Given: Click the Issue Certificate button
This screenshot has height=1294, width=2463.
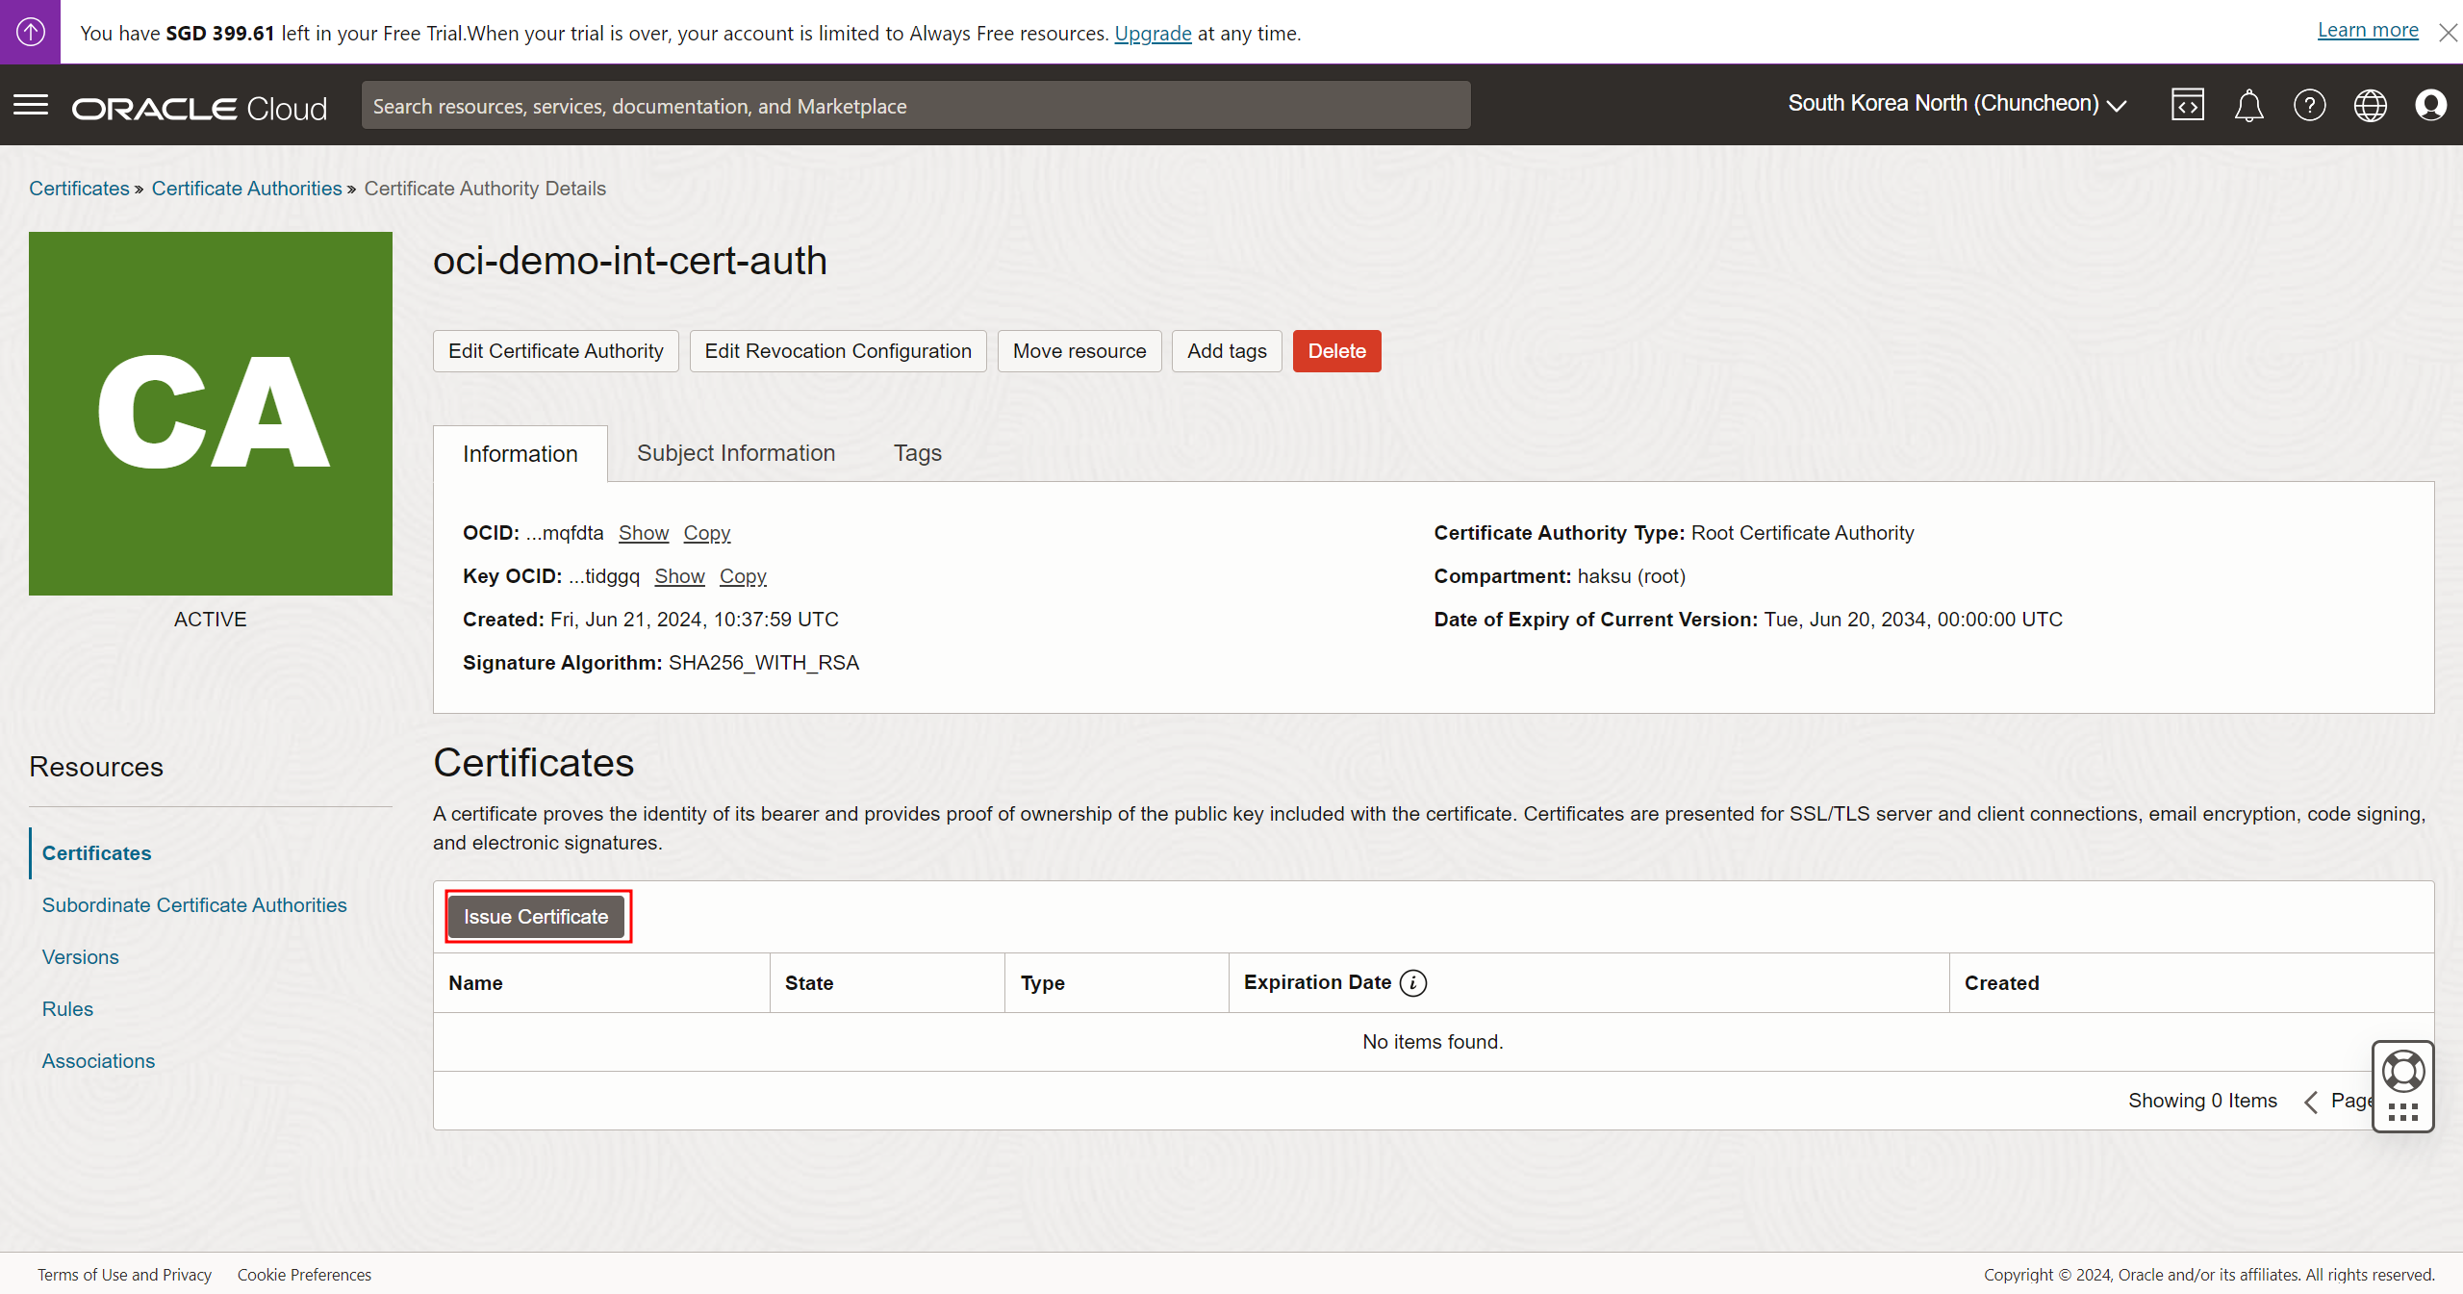Looking at the screenshot, I should pyautogui.click(x=536, y=917).
